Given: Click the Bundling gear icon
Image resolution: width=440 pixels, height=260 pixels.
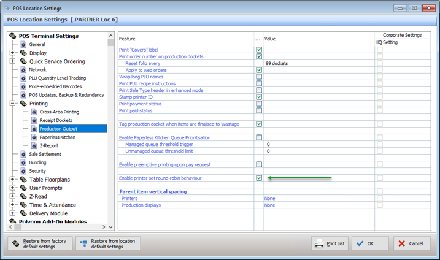Looking at the screenshot, I should (x=23, y=162).
